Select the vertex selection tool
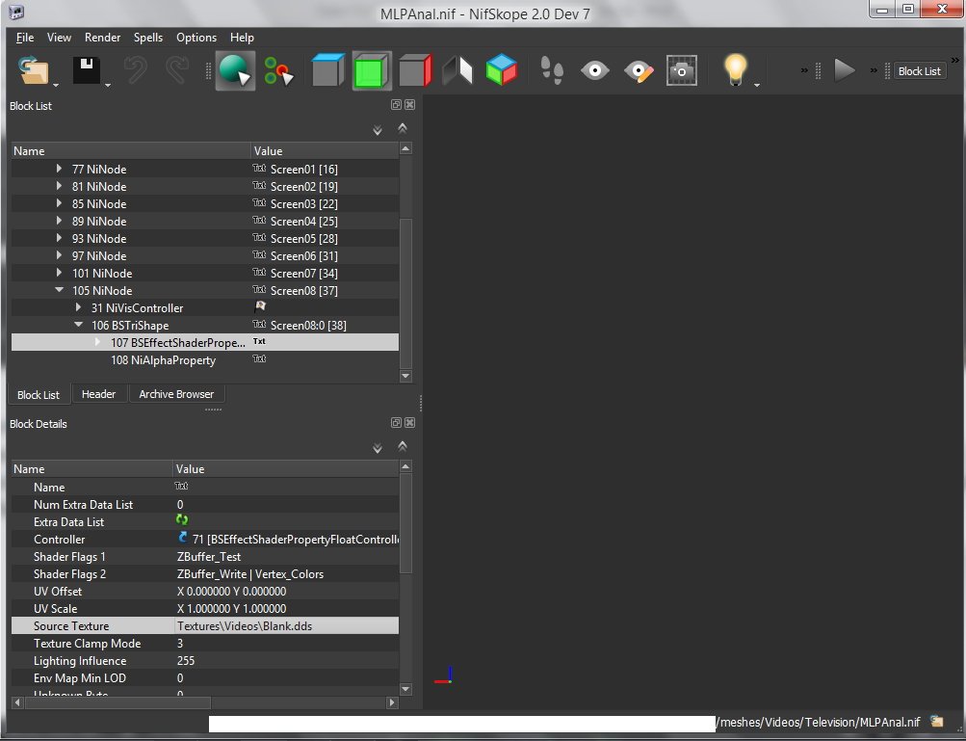 coord(278,71)
